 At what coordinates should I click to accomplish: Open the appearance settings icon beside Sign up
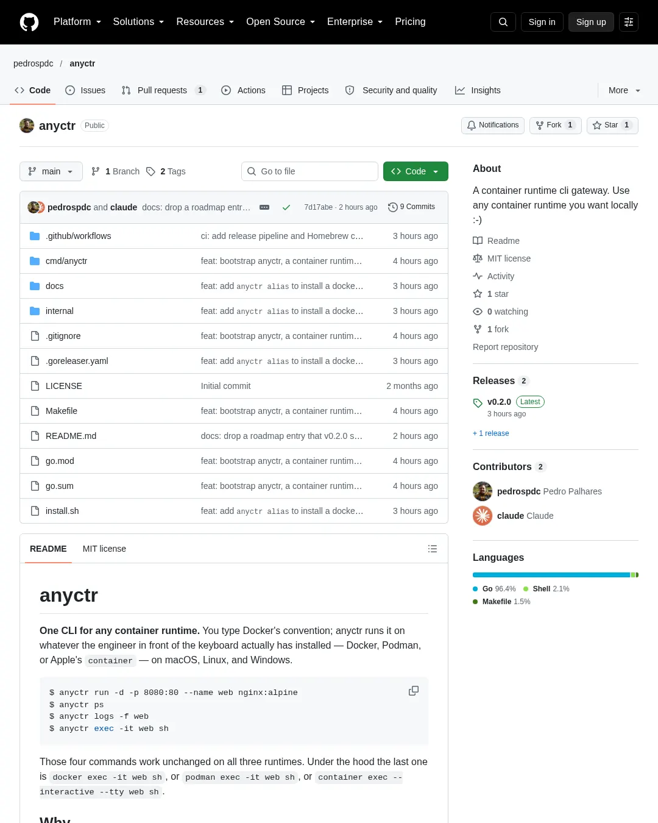[x=629, y=22]
